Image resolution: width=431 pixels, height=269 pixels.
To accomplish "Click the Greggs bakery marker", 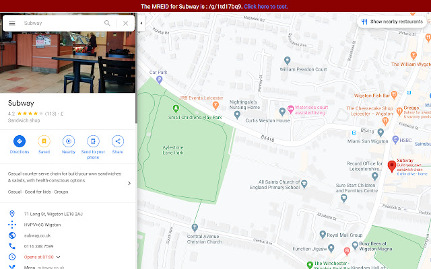I will [x=399, y=112].
